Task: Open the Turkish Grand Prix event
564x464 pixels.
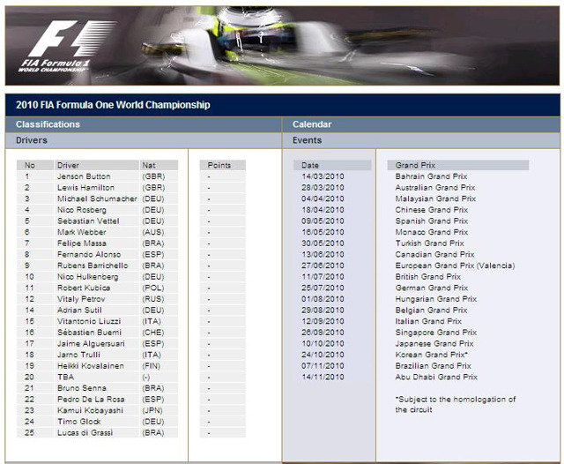Action: (x=429, y=243)
